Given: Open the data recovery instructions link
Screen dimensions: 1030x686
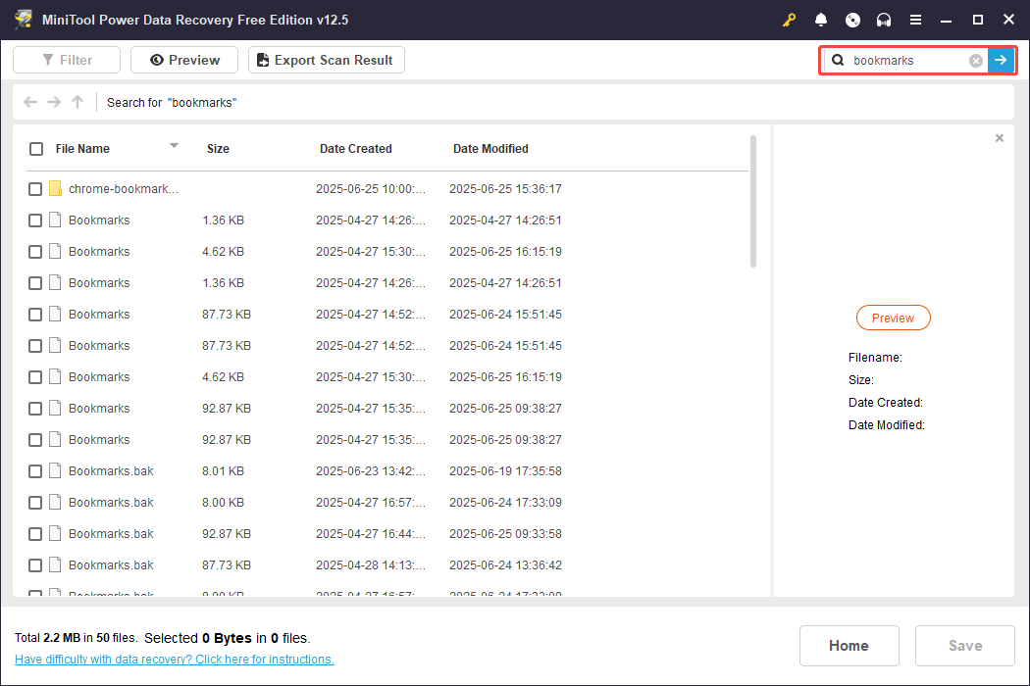Looking at the screenshot, I should [x=175, y=660].
